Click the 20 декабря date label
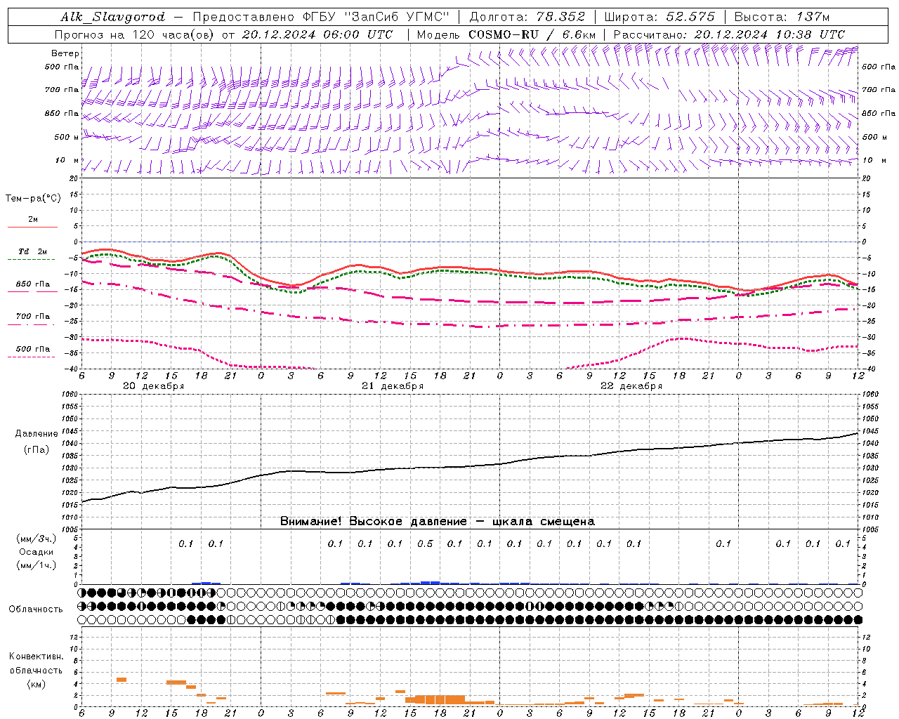The image size is (899, 719). 154,386
